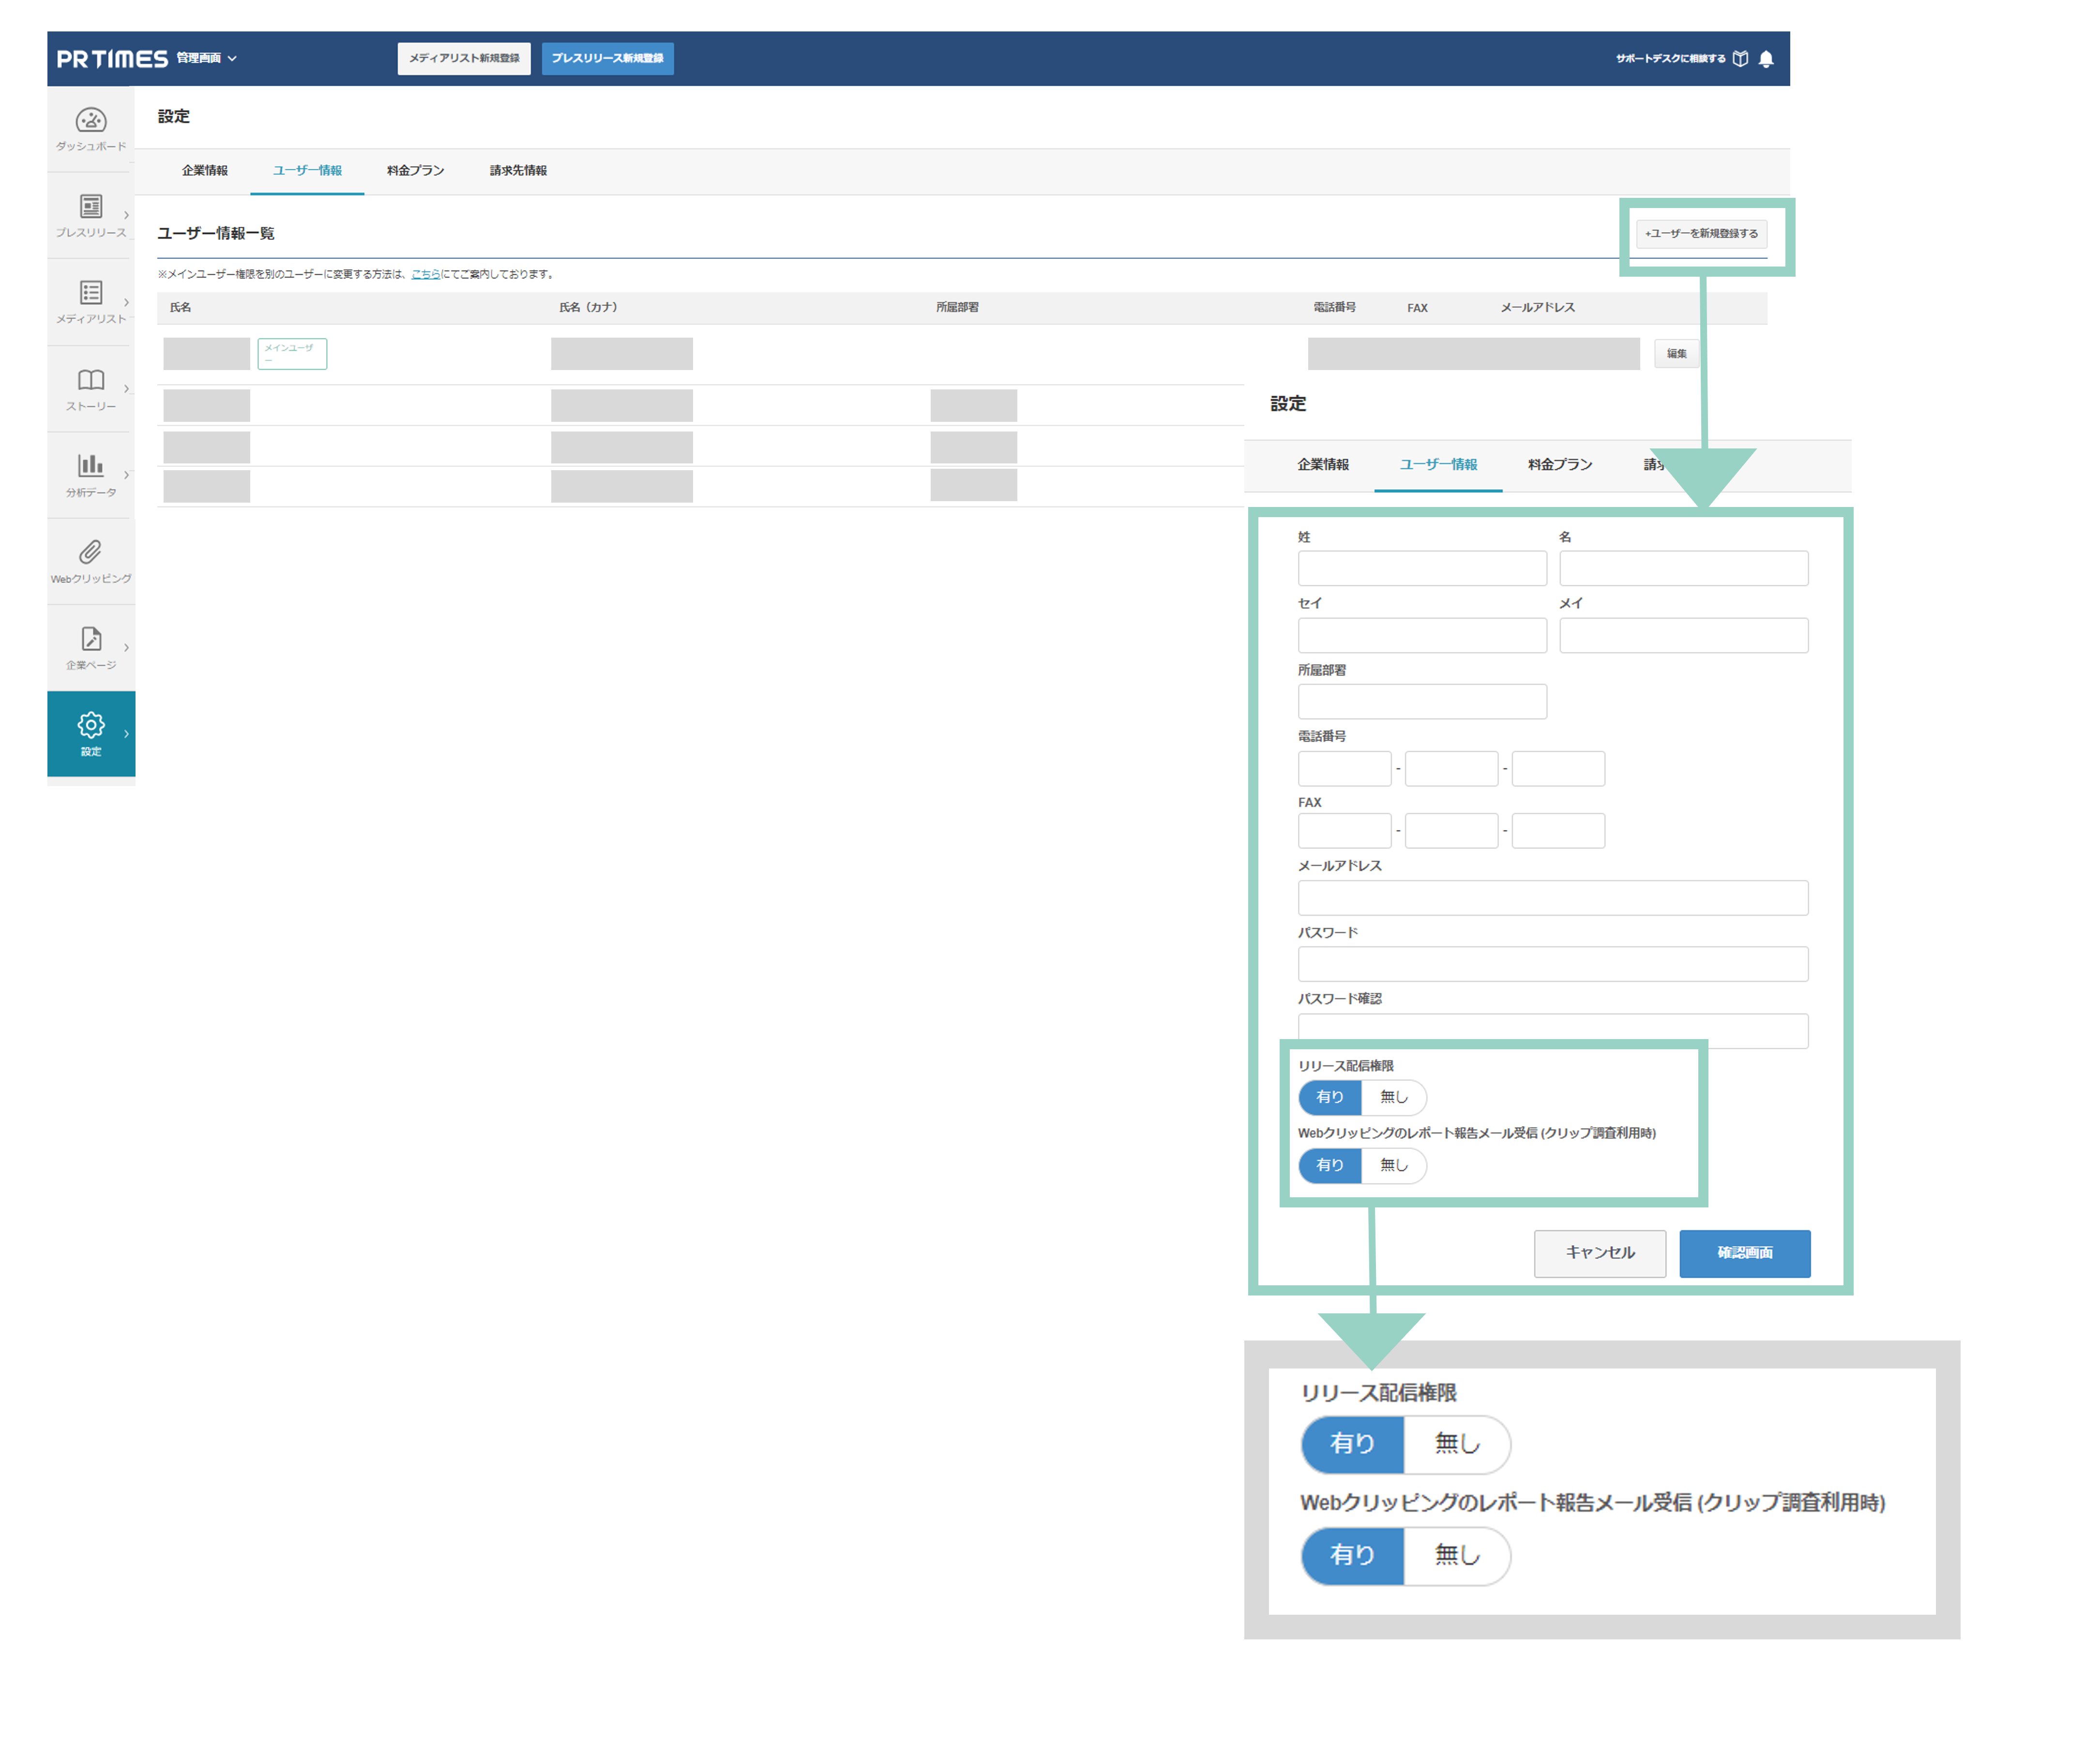Open the company page document icon

[x=91, y=640]
